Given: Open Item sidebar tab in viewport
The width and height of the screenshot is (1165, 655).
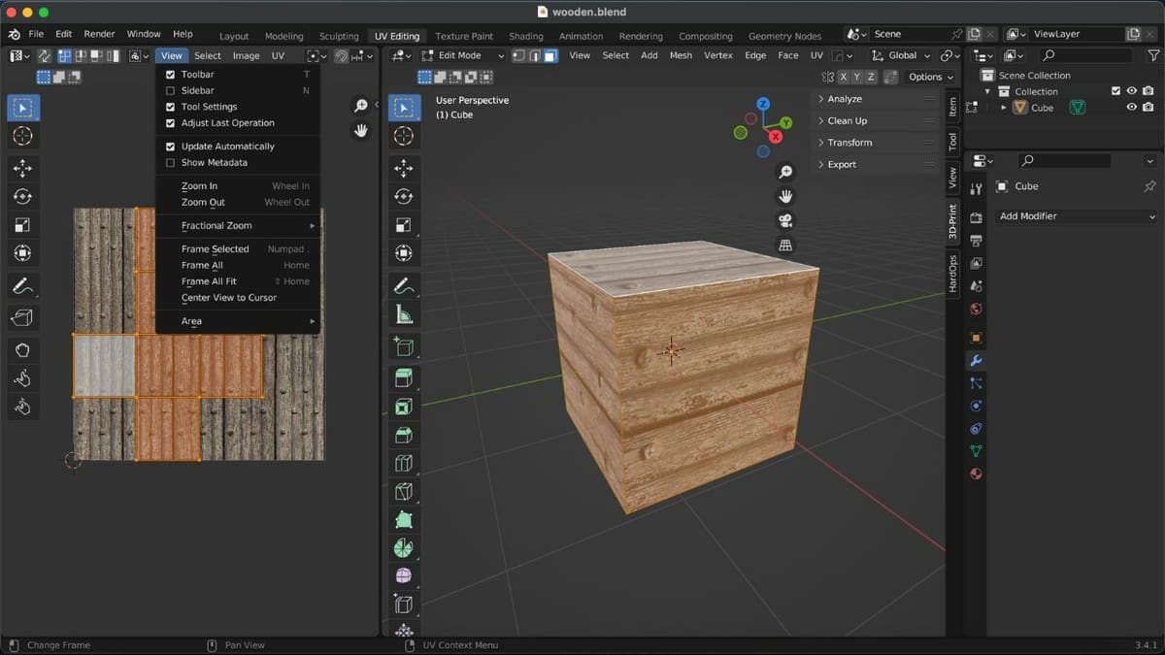Looking at the screenshot, I should tap(952, 107).
